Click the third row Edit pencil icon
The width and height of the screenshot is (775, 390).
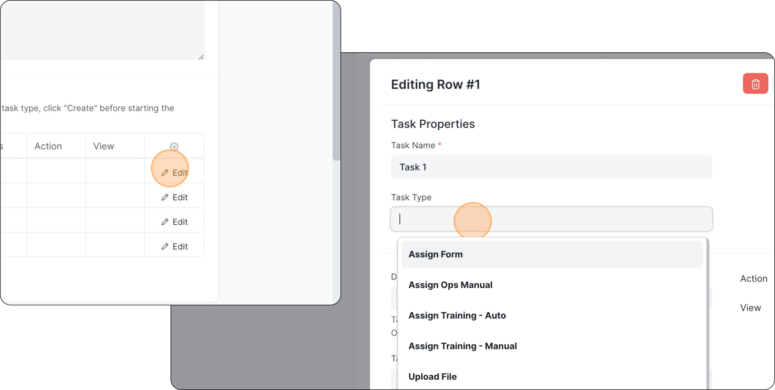(165, 222)
